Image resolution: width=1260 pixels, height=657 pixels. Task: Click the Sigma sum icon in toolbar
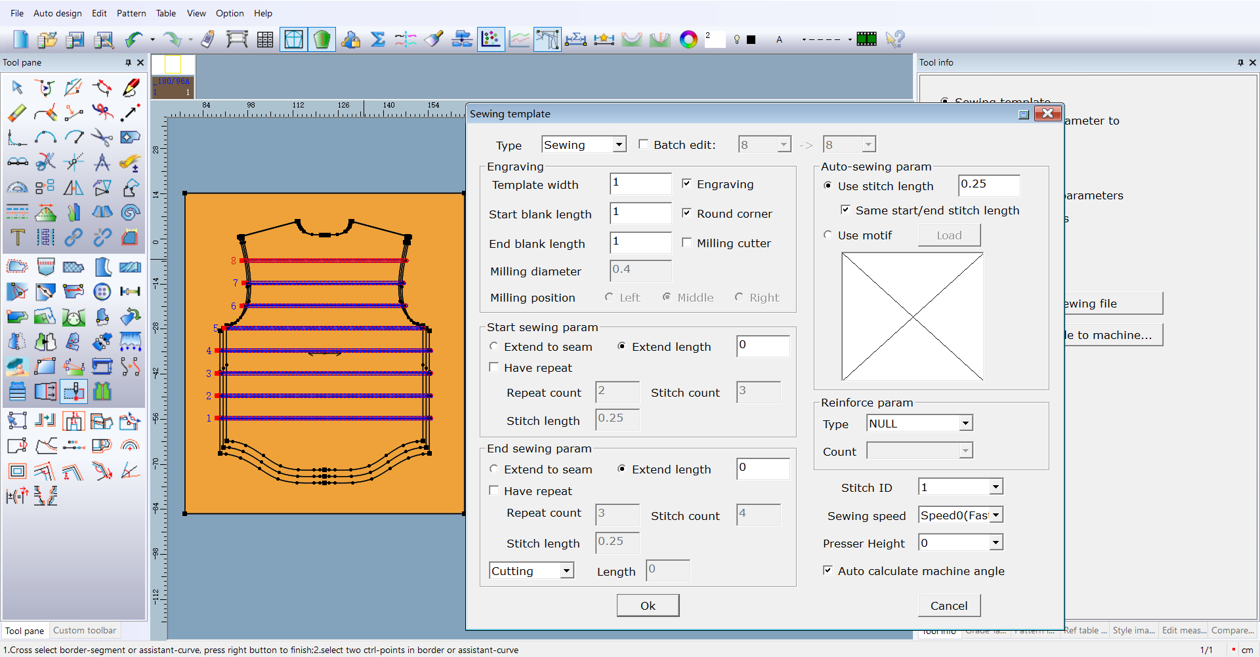tap(378, 39)
